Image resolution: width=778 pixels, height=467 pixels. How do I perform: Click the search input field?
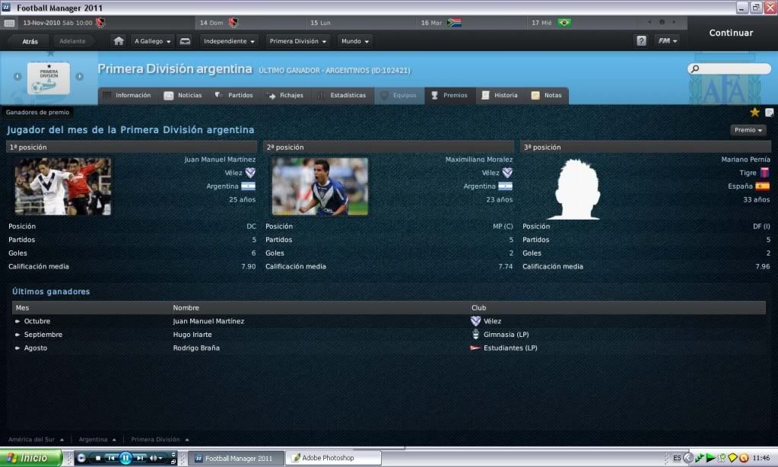[729, 68]
